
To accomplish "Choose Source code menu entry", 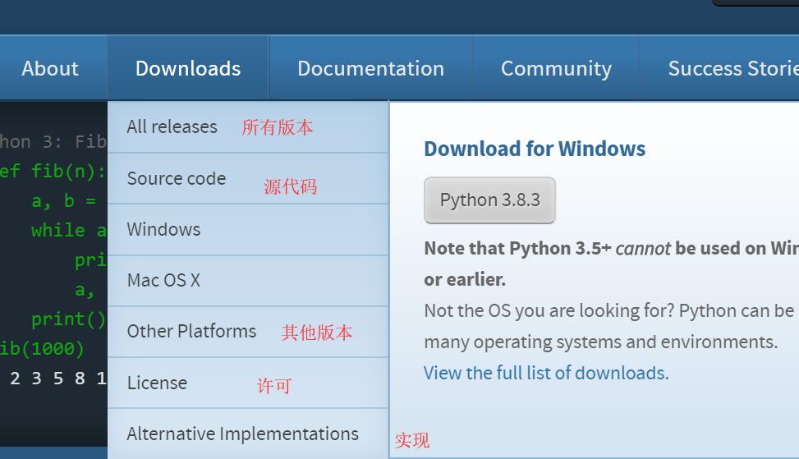I will [x=248, y=179].
